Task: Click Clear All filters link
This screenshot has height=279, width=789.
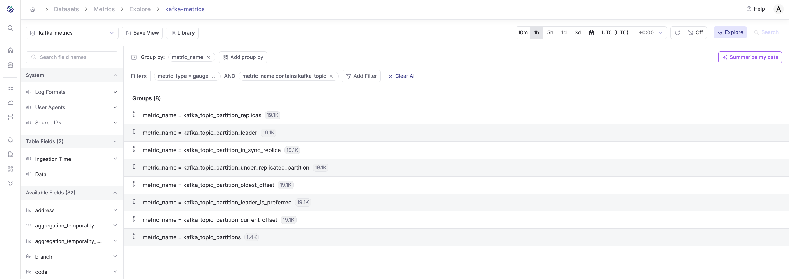Action: (x=401, y=76)
